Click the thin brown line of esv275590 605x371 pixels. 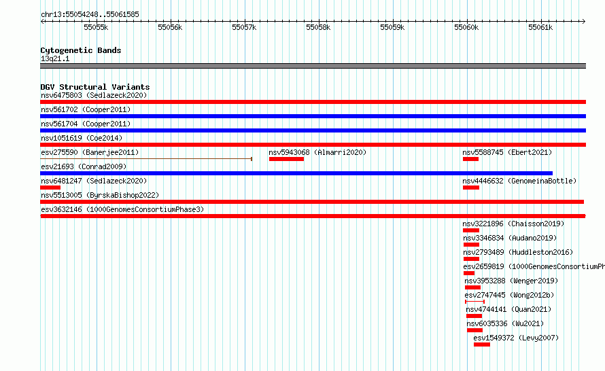(x=146, y=159)
